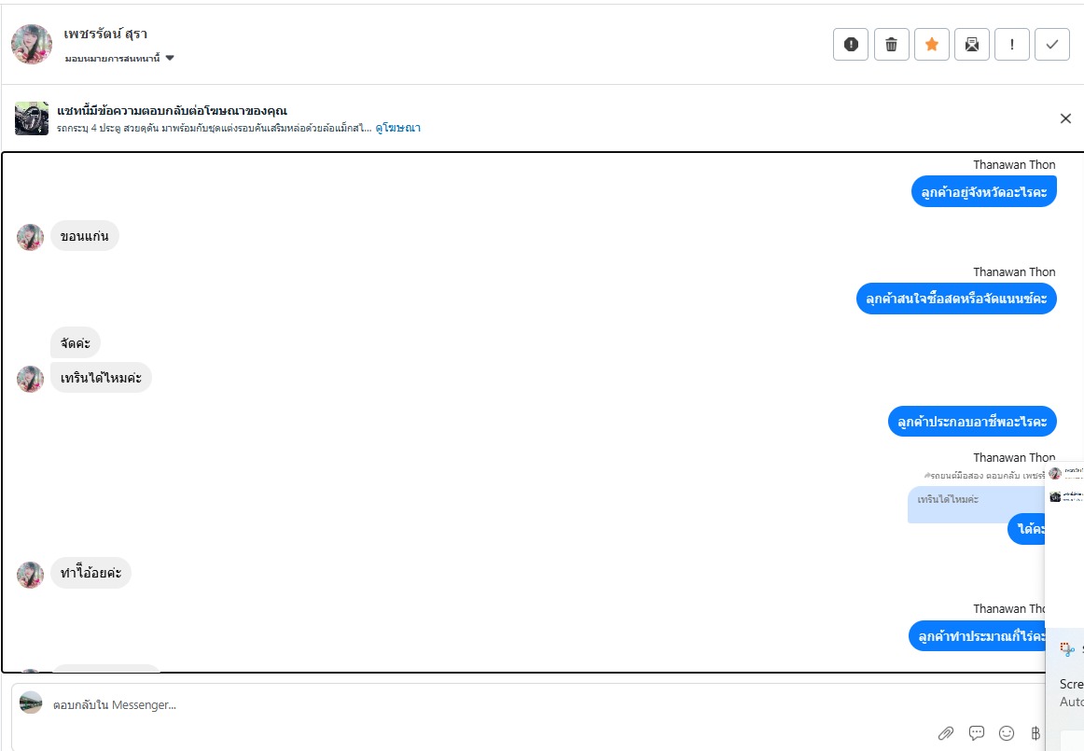Click the blue message ลูกค้าอยู่จังหวัดอะไรคะ

984,191
